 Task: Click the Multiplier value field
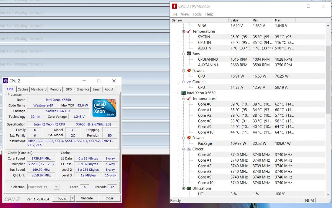(x=41, y=164)
